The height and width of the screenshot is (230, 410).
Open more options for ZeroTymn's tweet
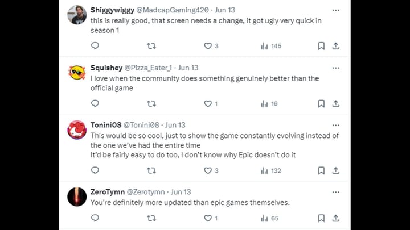[x=336, y=192]
